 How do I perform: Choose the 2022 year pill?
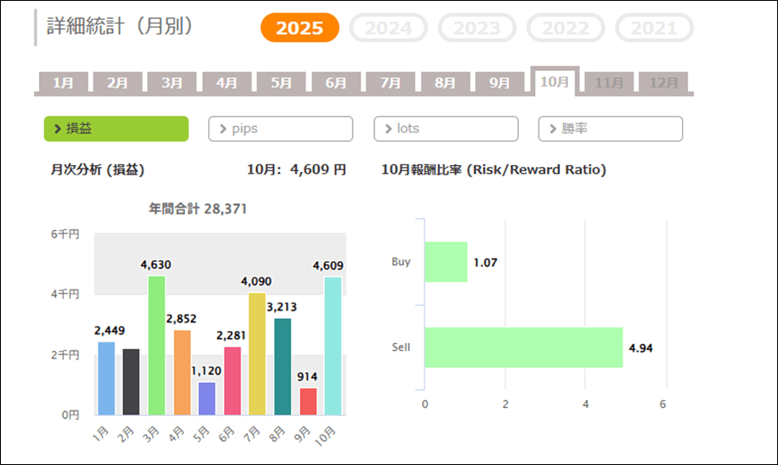click(565, 28)
